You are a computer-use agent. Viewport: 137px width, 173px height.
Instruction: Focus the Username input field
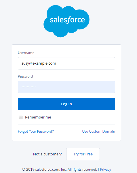[66, 63]
